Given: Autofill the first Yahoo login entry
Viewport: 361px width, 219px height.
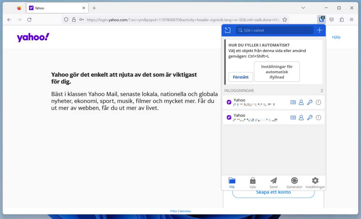Looking at the screenshot, I should [256, 102].
